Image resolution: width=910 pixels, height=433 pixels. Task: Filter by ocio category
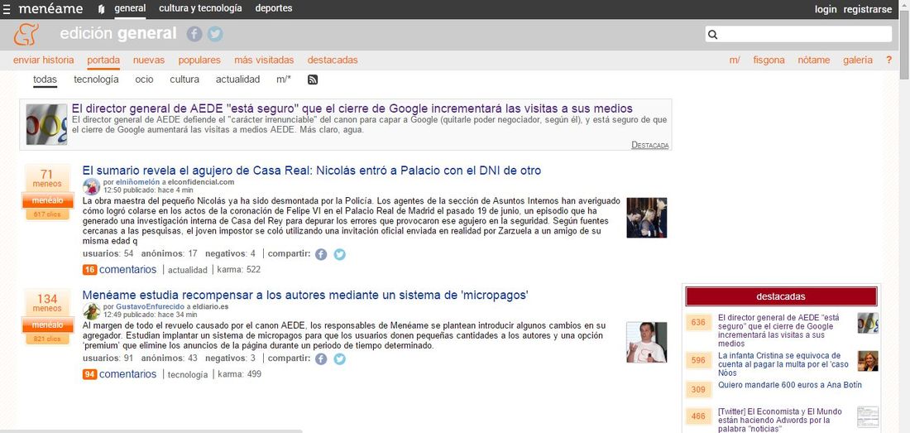point(145,79)
